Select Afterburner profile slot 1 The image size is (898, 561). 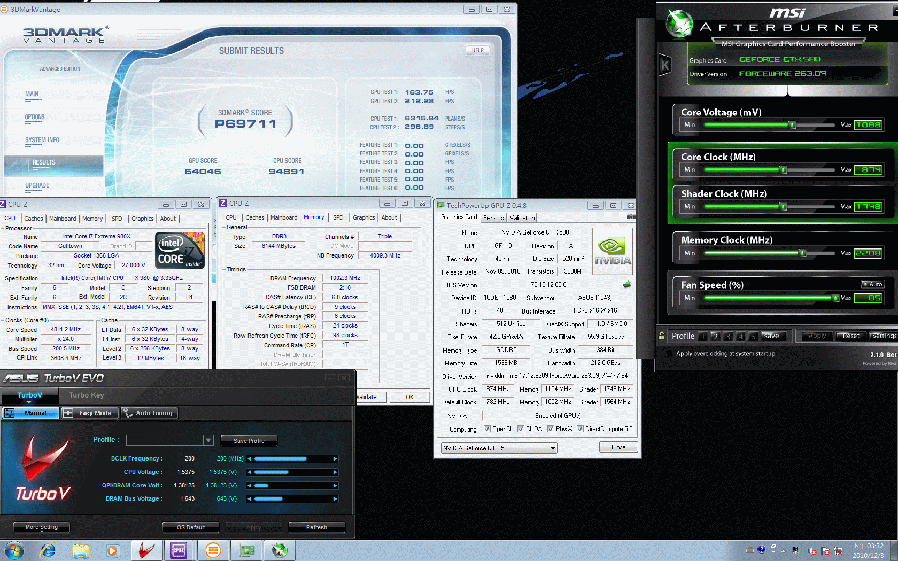703,336
